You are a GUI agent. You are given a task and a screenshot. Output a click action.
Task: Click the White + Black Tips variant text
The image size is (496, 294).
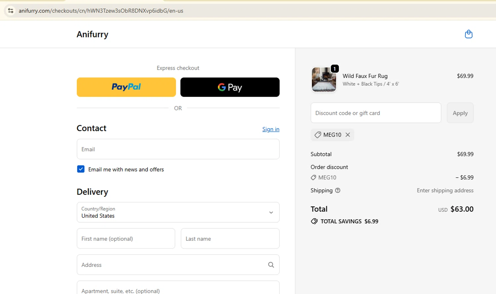(371, 84)
